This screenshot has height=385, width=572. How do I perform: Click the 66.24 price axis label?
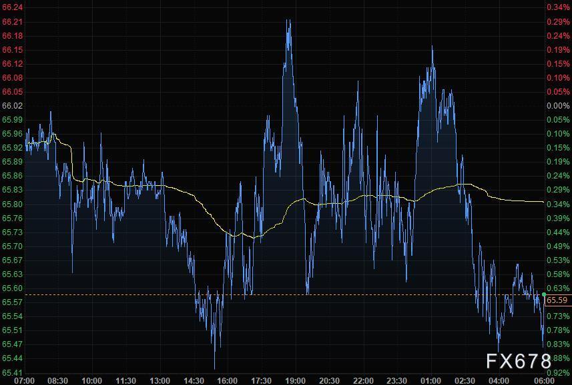[12, 7]
